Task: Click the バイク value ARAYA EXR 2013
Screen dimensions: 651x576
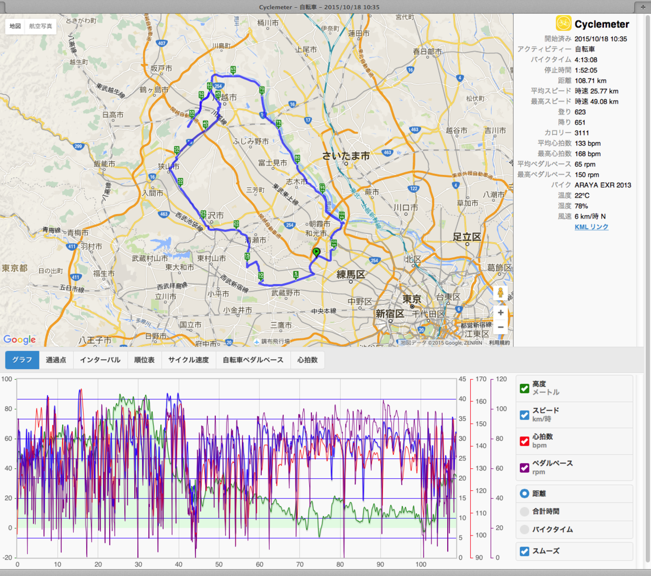Action: coord(603,185)
